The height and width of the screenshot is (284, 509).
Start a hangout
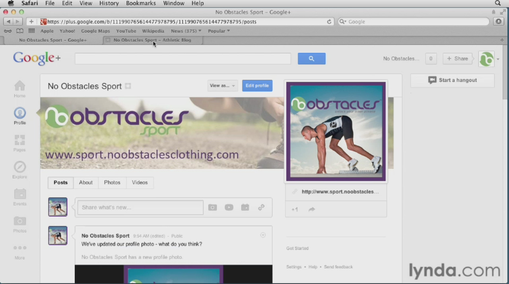coord(453,80)
